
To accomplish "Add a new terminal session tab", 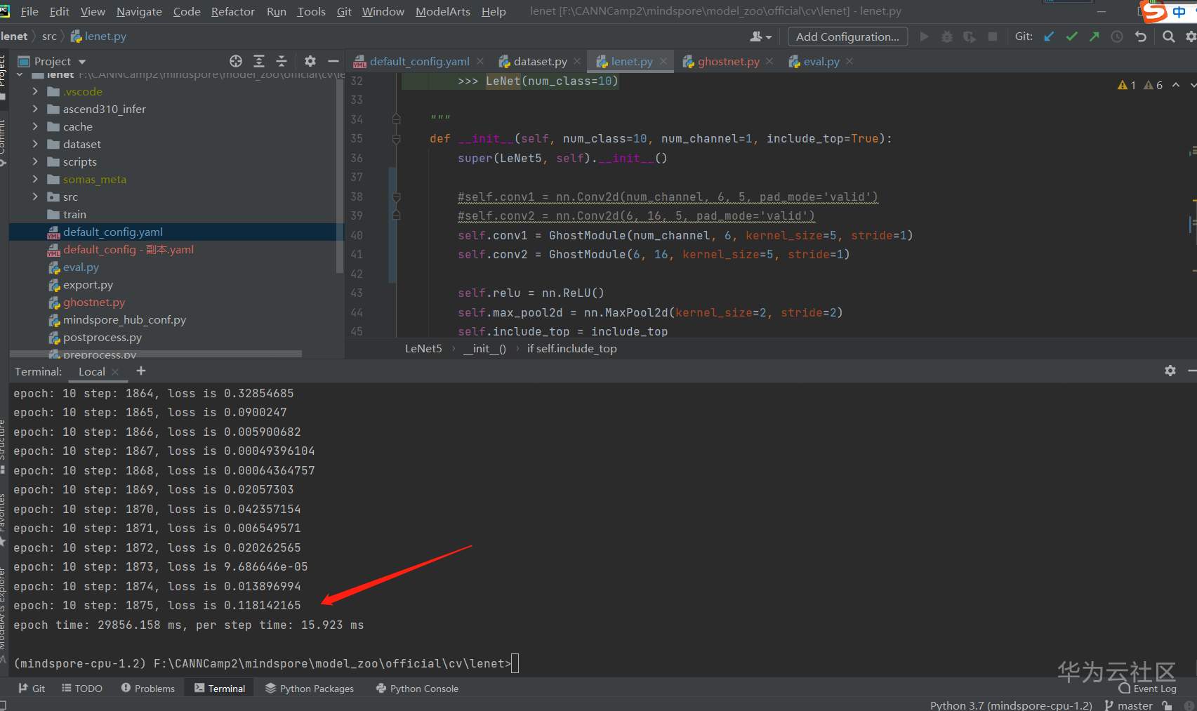I will tap(141, 371).
